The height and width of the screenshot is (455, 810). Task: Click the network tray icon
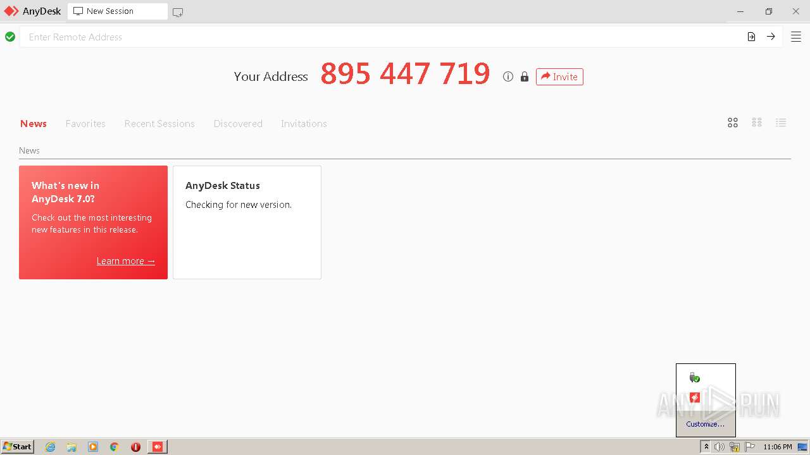[735, 447]
